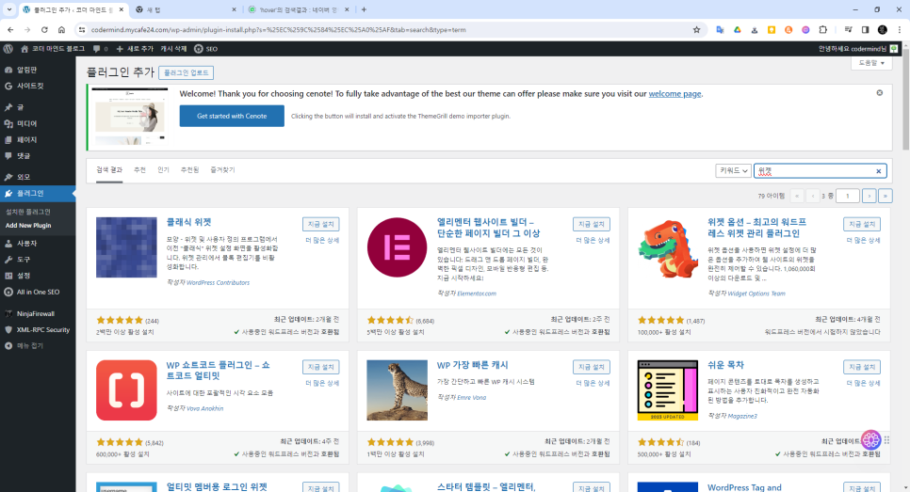This screenshot has width=910, height=492.
Task: Click the plugin search input field
Action: coord(820,170)
